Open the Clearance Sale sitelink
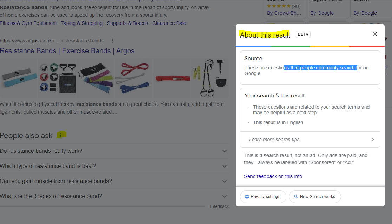The image size is (392, 224). tap(169, 23)
